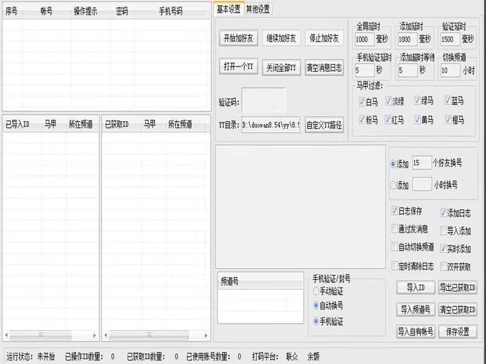
Task: Click the 保存设置 button
Action: (x=458, y=331)
